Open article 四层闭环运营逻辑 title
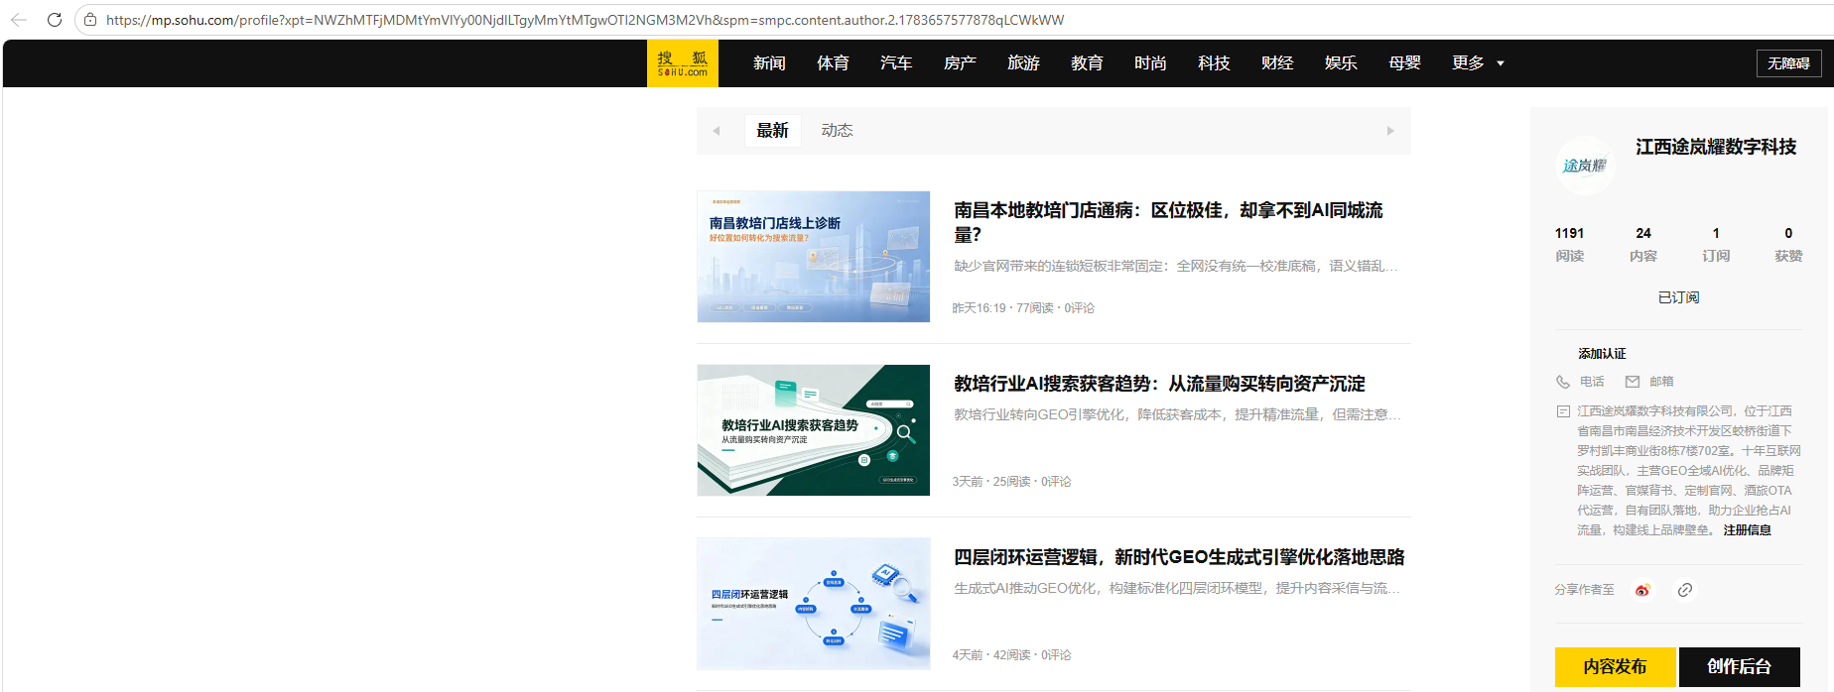 pyautogui.click(x=1179, y=557)
